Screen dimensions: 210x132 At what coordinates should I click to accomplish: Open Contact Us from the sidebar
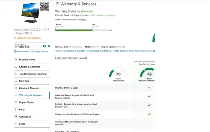(32, 117)
